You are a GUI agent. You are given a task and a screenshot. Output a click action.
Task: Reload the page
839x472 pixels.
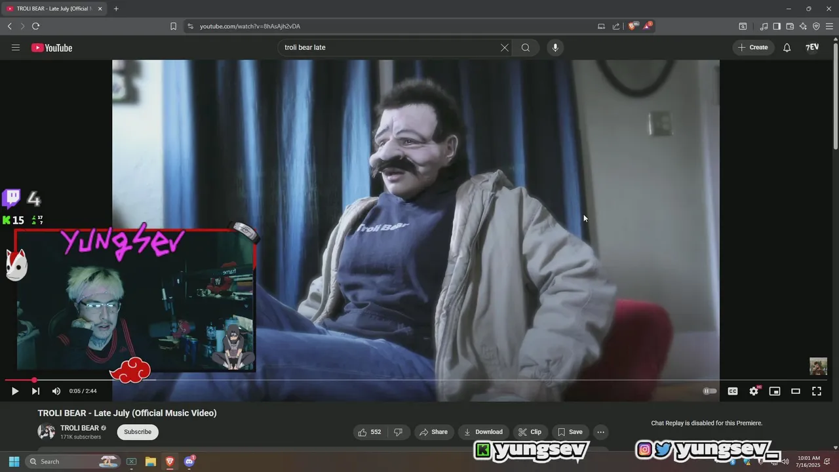pyautogui.click(x=35, y=26)
